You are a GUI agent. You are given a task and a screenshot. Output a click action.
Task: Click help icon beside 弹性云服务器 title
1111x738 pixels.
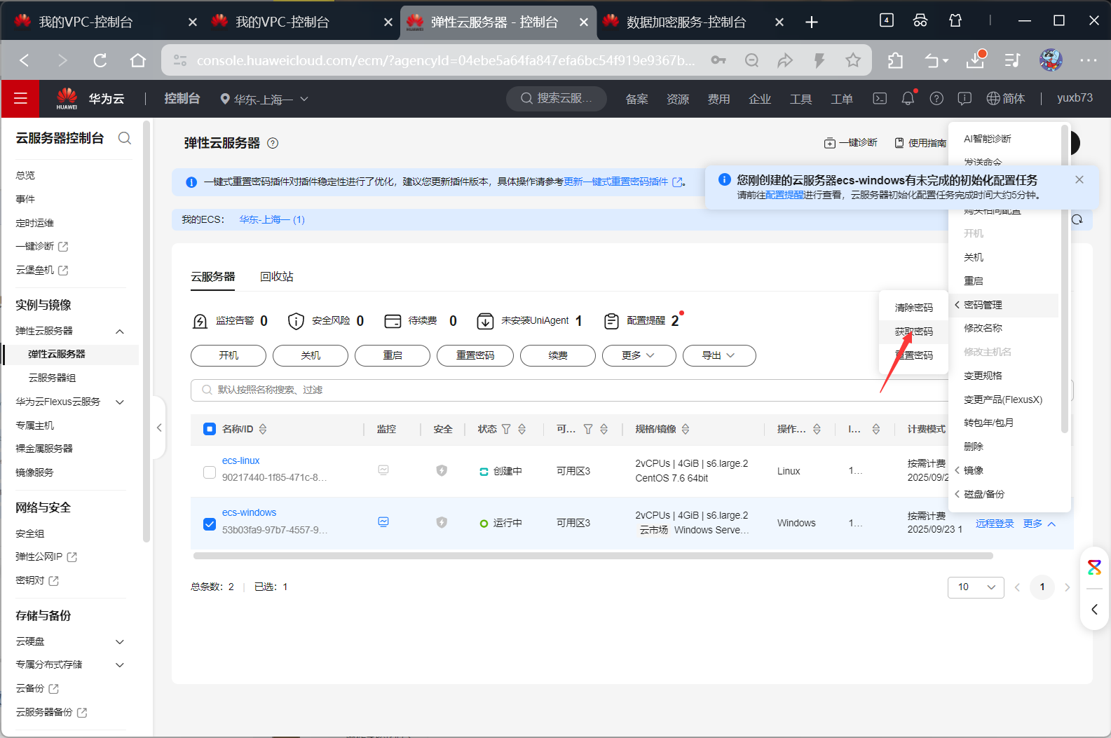tap(273, 143)
